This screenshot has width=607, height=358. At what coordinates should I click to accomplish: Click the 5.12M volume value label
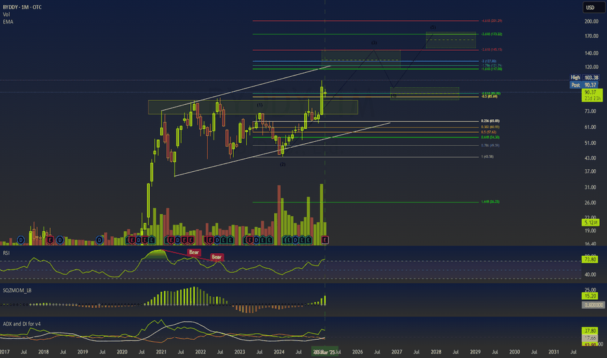(x=591, y=223)
